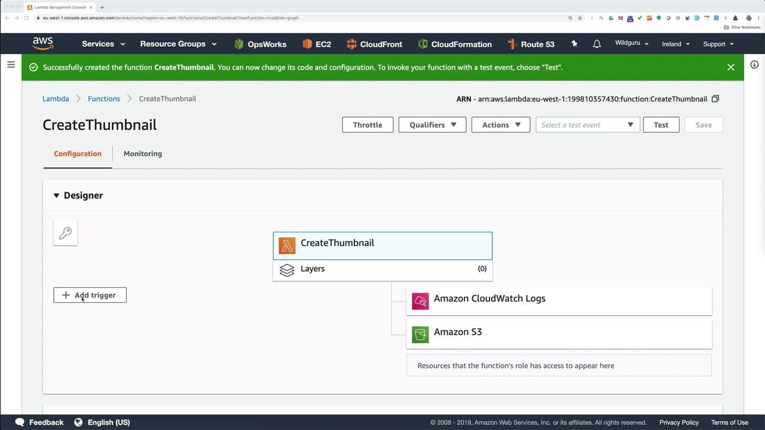Click the Throttle button

368,125
